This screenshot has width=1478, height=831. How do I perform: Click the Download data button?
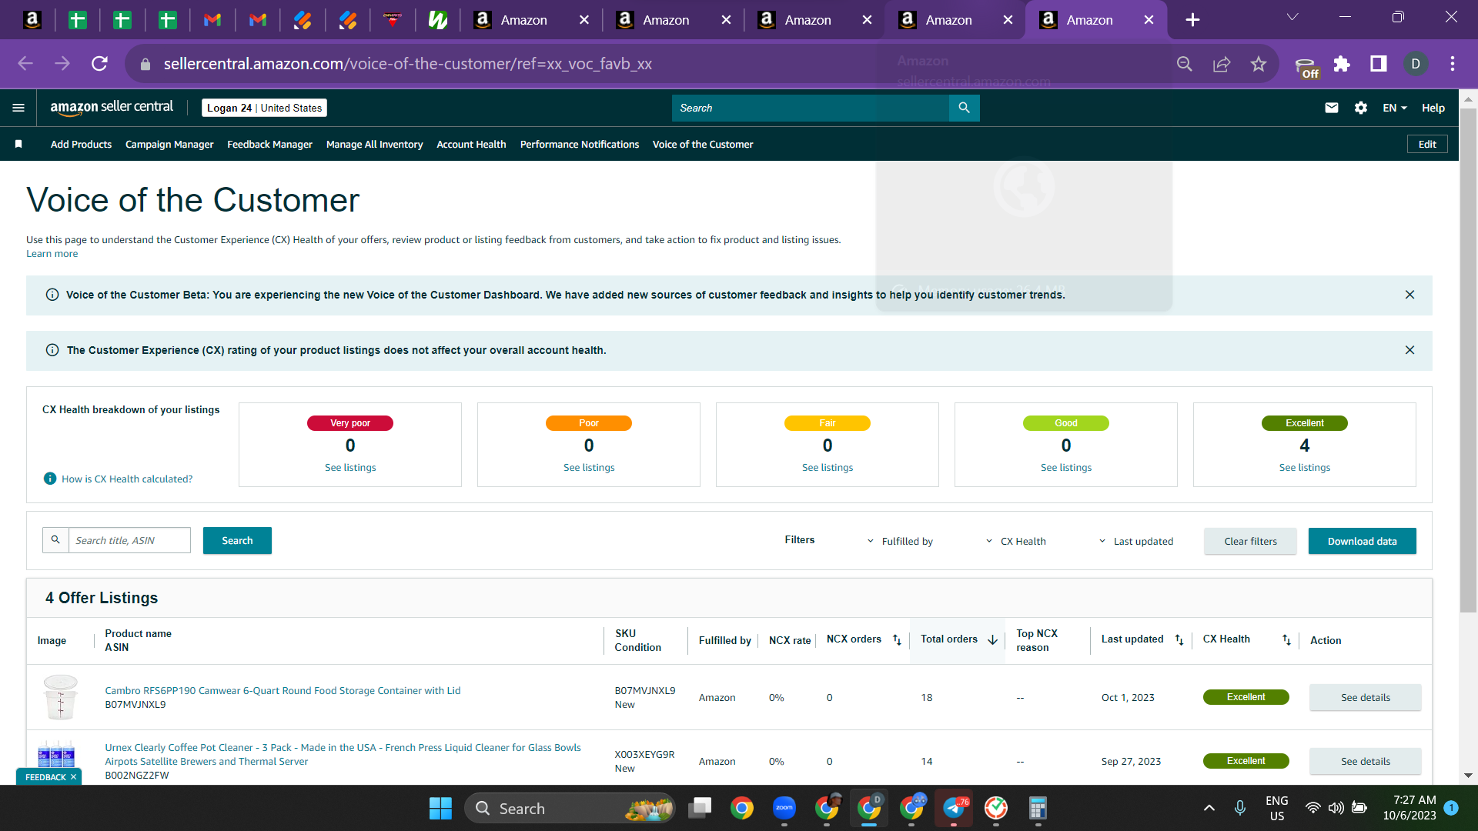(1362, 541)
